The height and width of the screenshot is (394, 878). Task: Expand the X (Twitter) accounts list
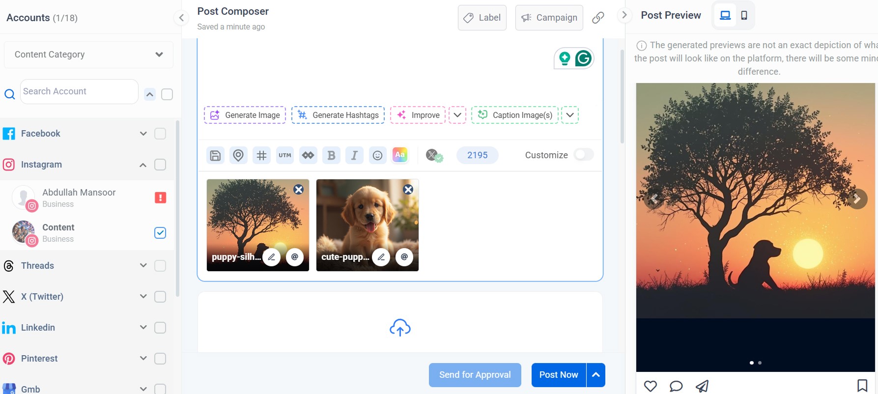(x=143, y=297)
